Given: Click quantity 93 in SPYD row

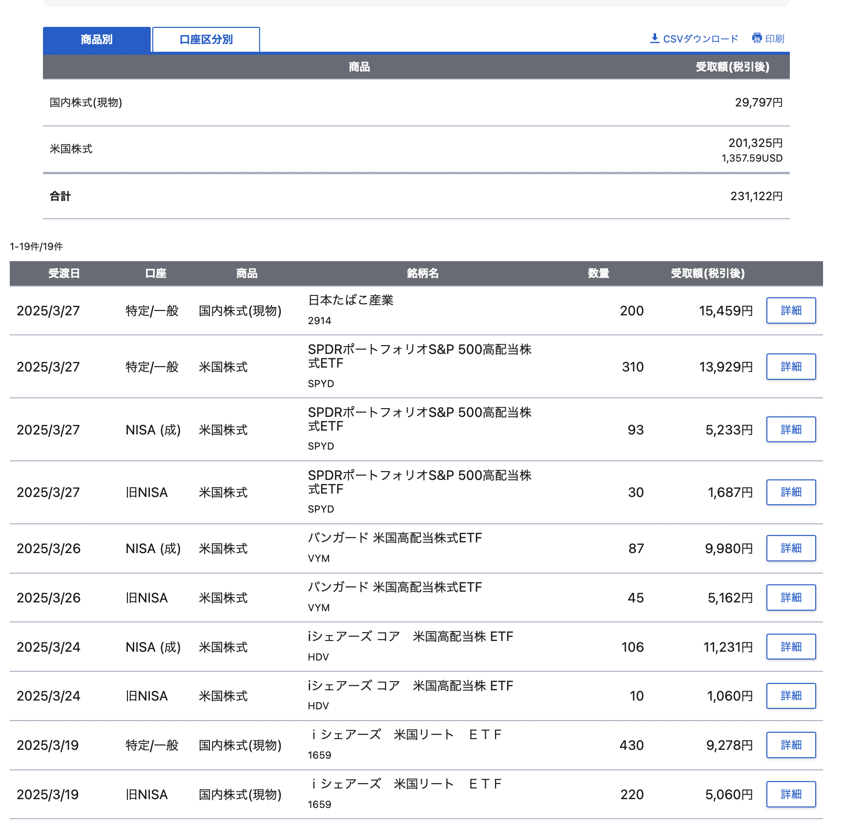Looking at the screenshot, I should point(636,430).
